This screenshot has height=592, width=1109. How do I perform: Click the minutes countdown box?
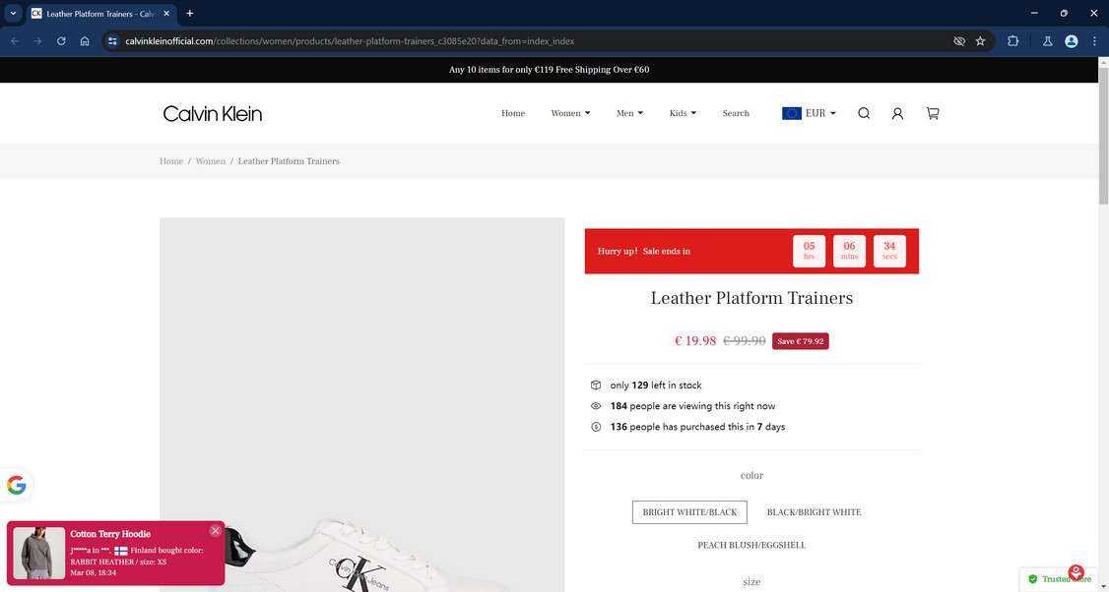pos(849,251)
